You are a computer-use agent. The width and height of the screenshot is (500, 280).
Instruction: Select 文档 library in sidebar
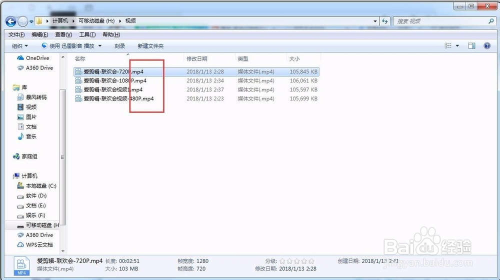click(27, 127)
